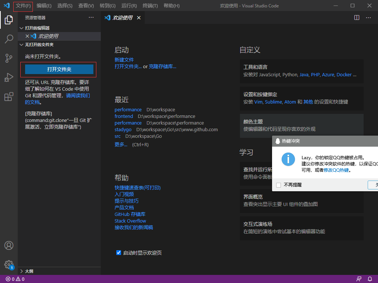Click the PHP link under 工具和语言
Screen dimensions: 378x283
pyautogui.click(x=315, y=74)
